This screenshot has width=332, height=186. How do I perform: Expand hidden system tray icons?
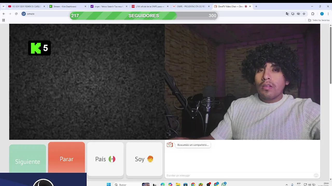click(287, 185)
